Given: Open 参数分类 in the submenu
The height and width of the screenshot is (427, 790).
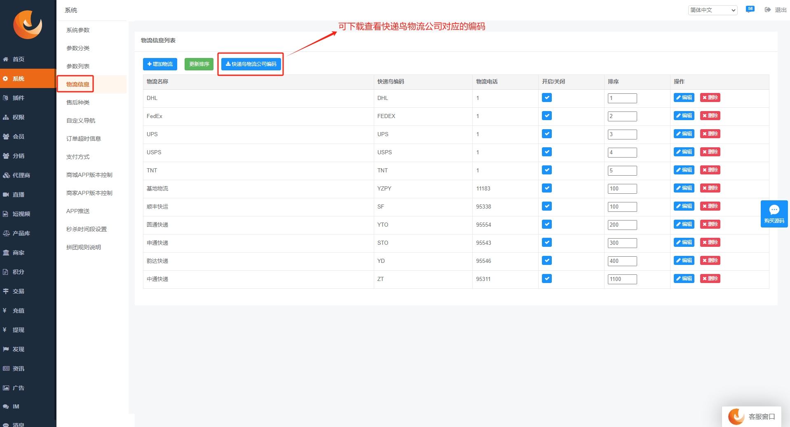Looking at the screenshot, I should 78,48.
